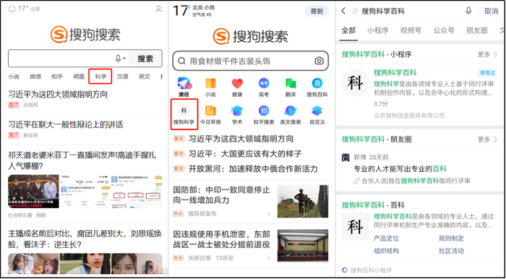Open 13评论 on 光明日报 news
The height and width of the screenshot is (279, 506).
225,258
